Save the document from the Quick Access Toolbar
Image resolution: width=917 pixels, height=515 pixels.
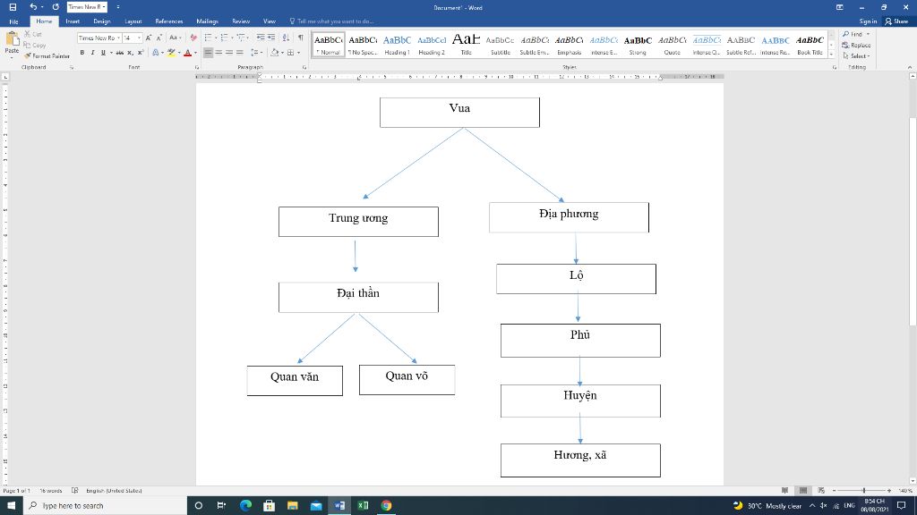13,7
